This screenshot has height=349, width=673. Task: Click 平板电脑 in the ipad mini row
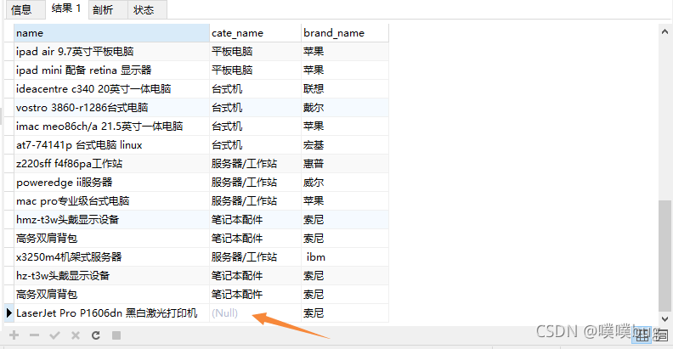[256, 70]
